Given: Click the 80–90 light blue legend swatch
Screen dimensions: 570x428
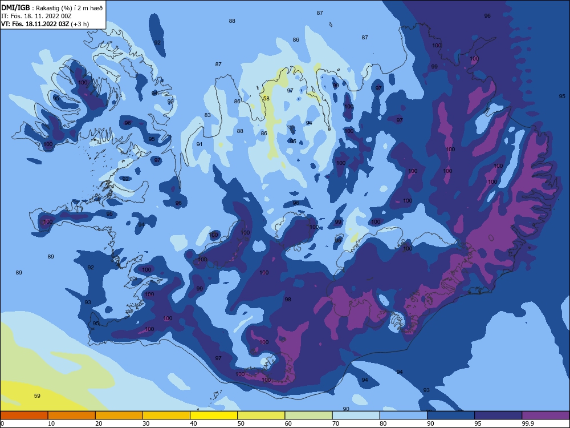Looking at the screenshot, I should (404, 415).
